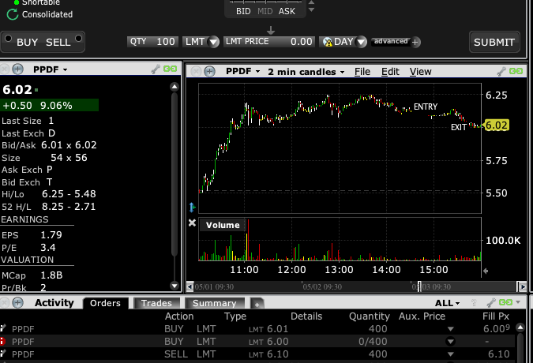
Task: Click the Quantity column header
Action: (370, 316)
